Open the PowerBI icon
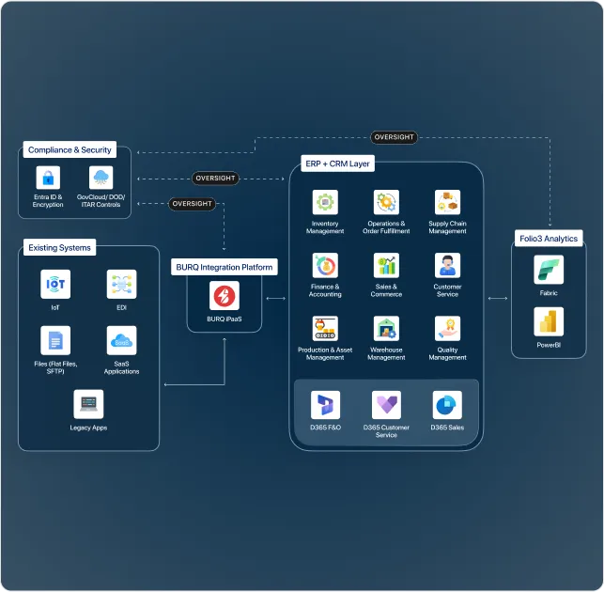Screen dimensions: 604x592 (549, 321)
